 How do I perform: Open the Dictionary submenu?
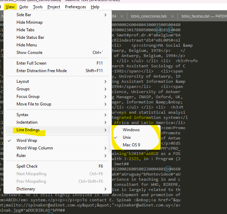tap(26, 189)
